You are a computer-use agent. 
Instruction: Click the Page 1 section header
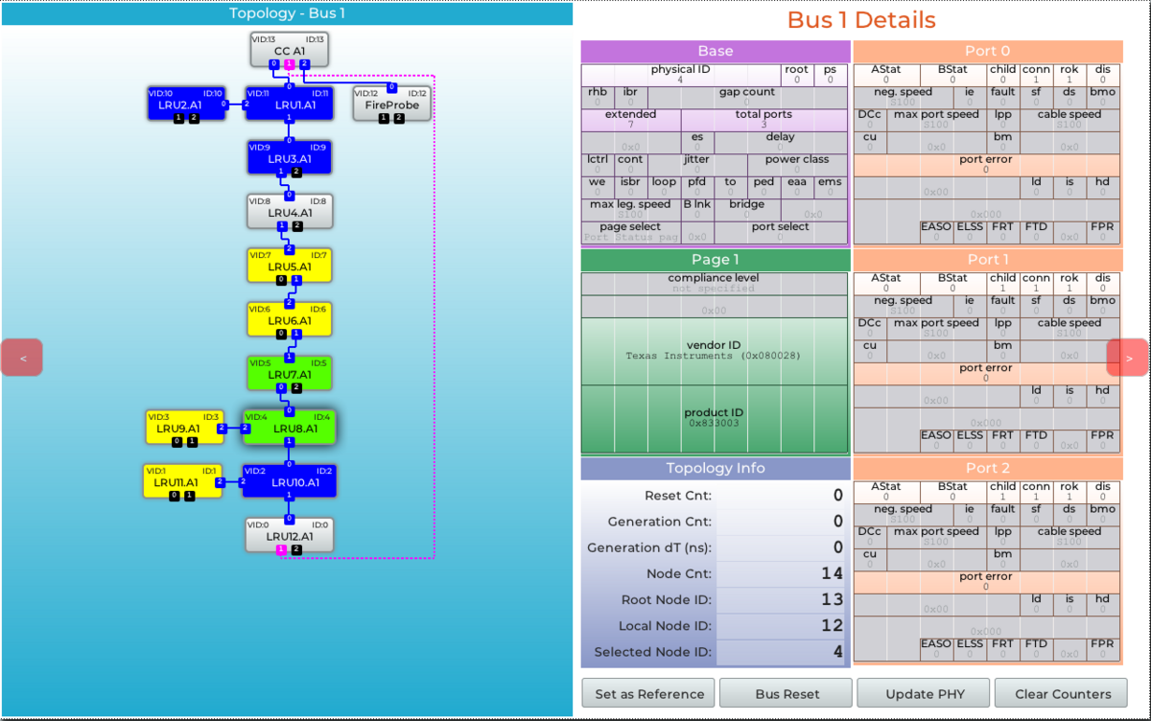(715, 260)
